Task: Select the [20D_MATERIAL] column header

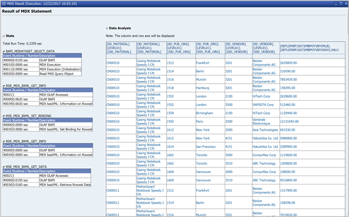Action: (x=121, y=48)
